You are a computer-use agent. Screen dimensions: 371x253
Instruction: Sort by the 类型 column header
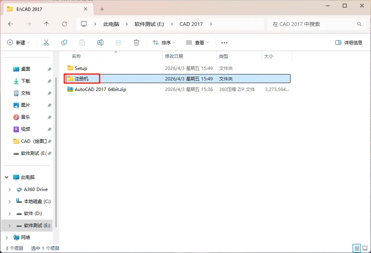click(224, 56)
